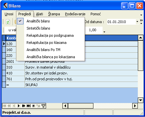Open the Štampa menu
145x117 pixels.
tap(54, 14)
